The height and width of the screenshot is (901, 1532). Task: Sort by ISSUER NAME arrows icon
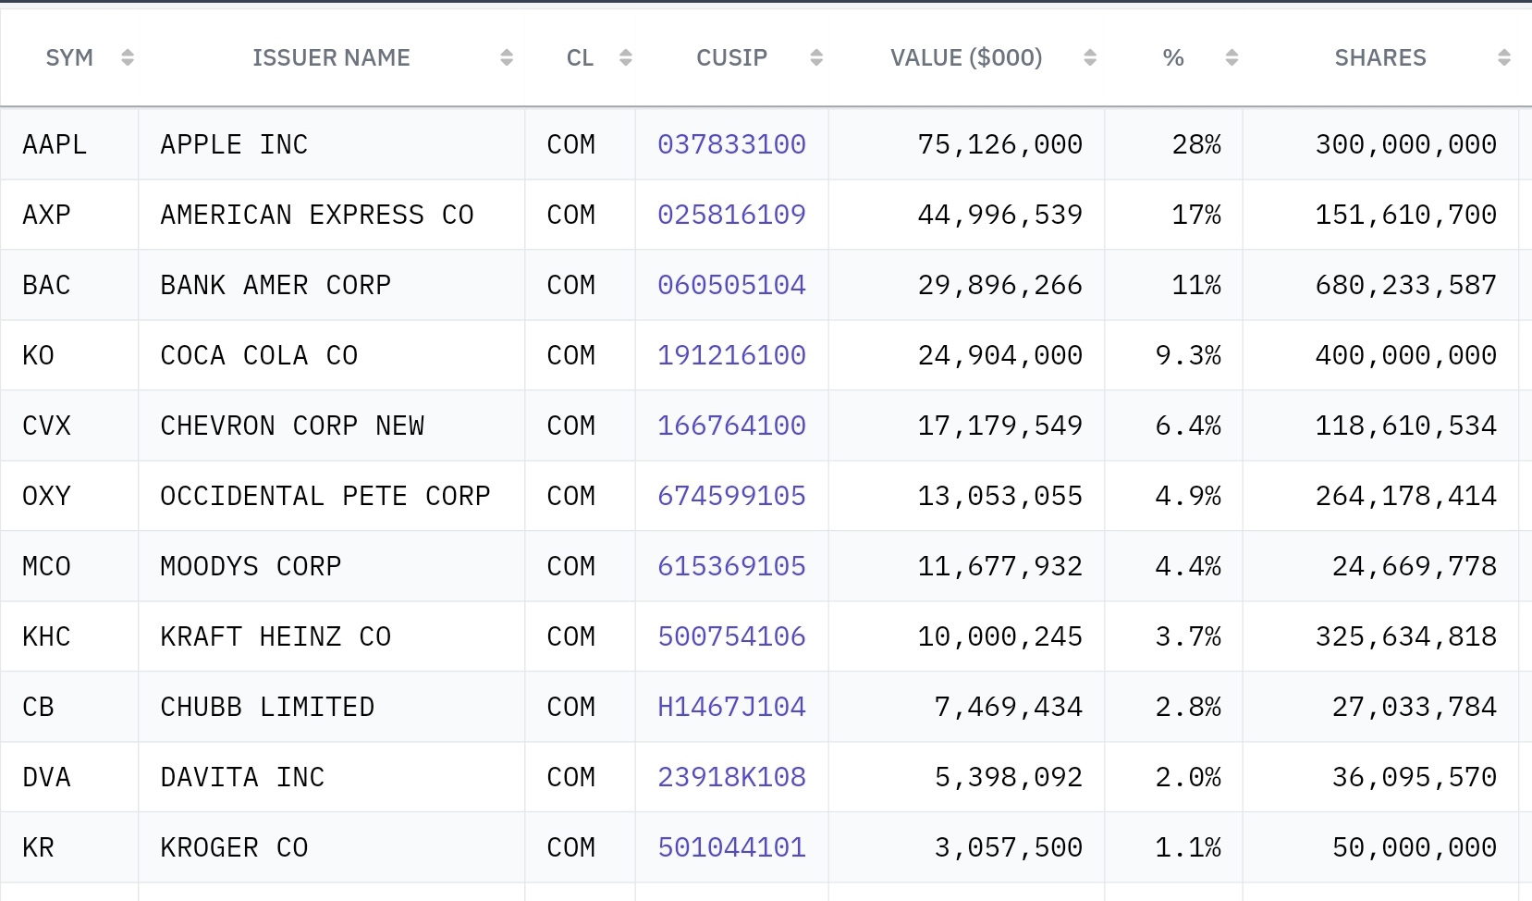507,57
